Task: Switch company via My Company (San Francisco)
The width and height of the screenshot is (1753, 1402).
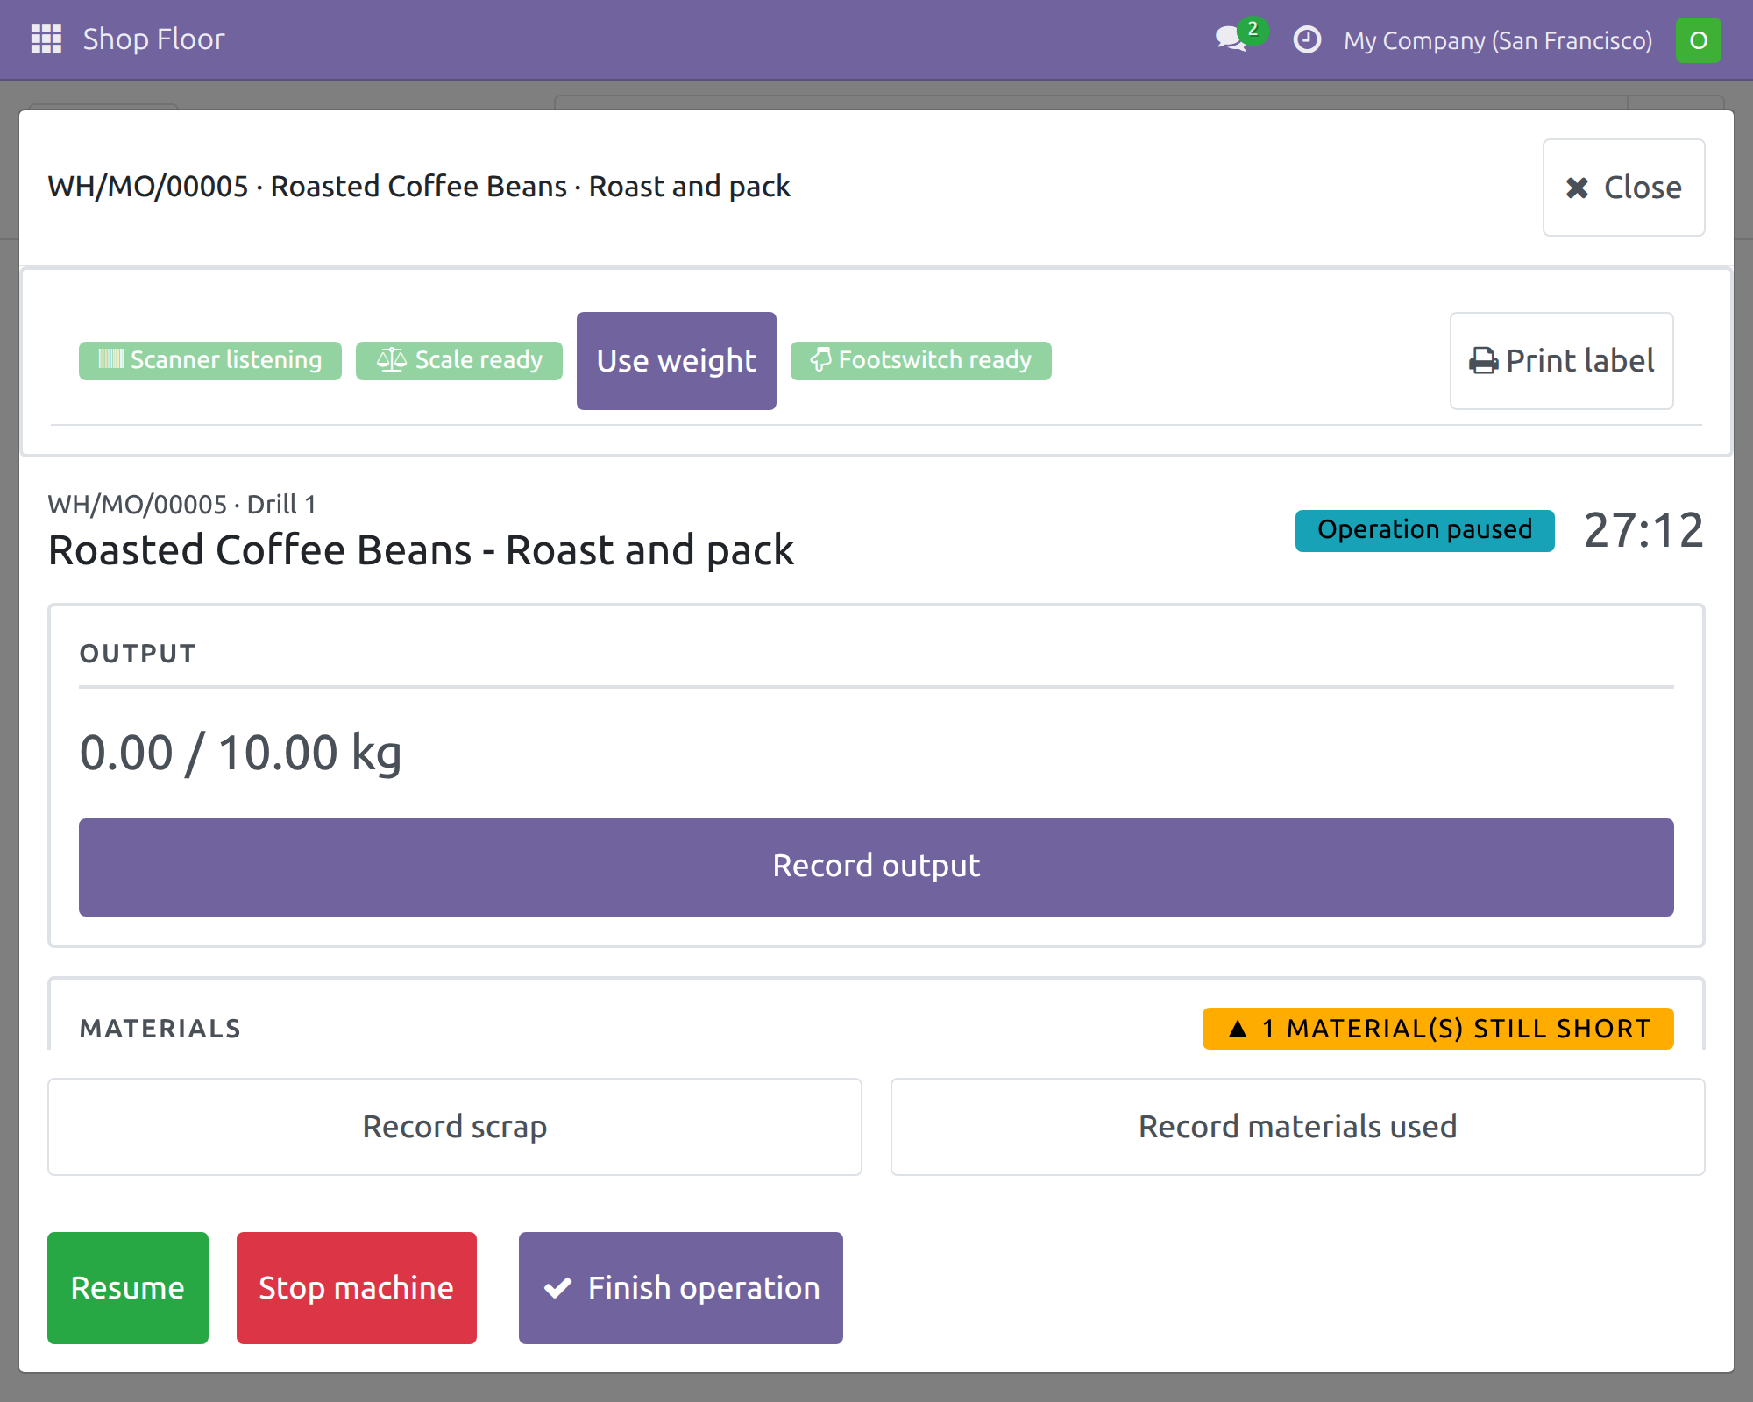Action: coord(1497,40)
